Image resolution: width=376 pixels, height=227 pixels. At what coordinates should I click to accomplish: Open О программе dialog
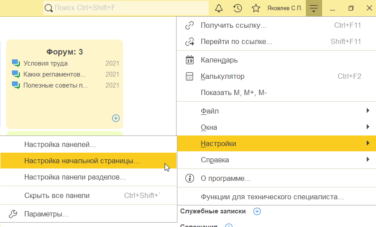226,179
